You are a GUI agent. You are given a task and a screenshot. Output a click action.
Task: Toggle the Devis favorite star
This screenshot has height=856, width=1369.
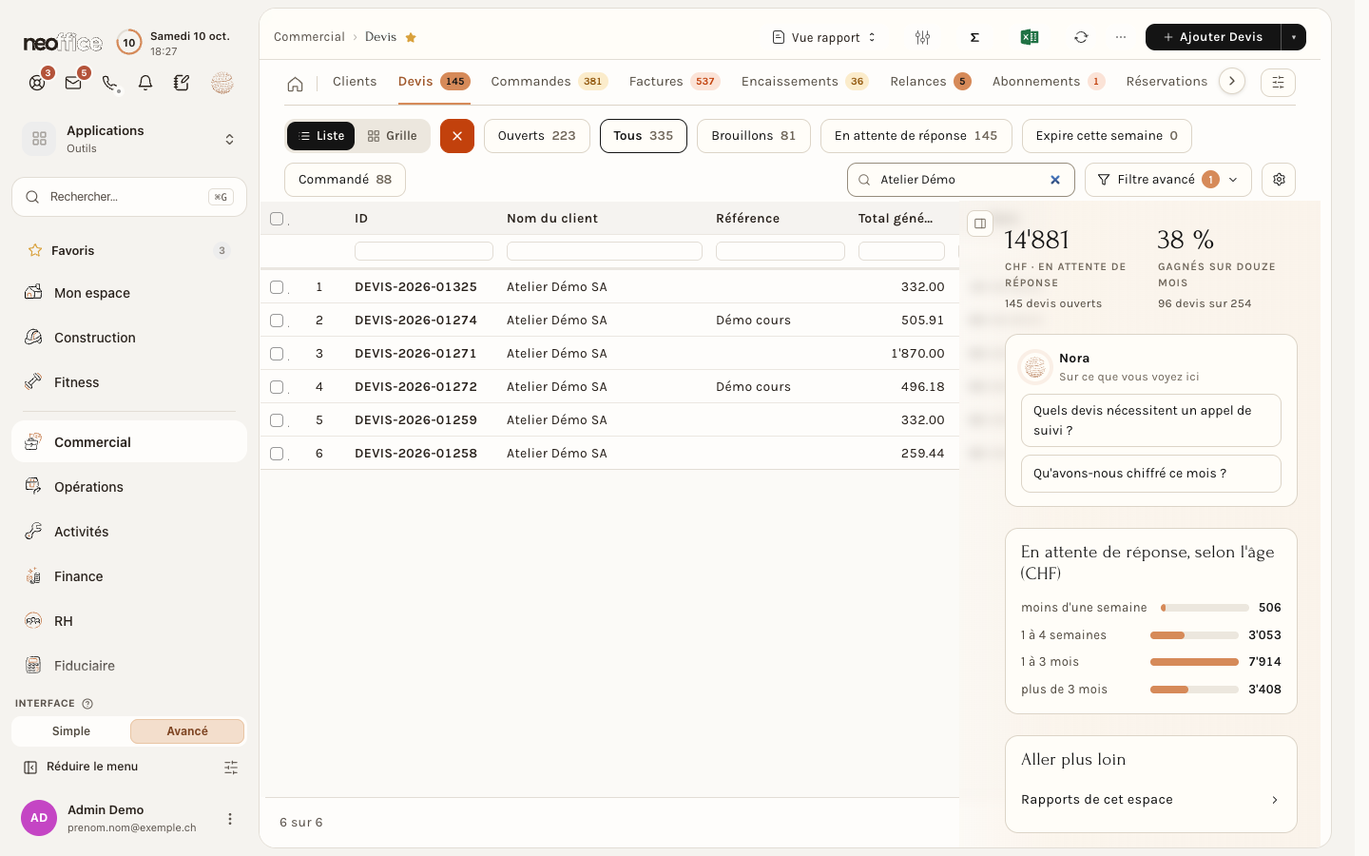[411, 37]
